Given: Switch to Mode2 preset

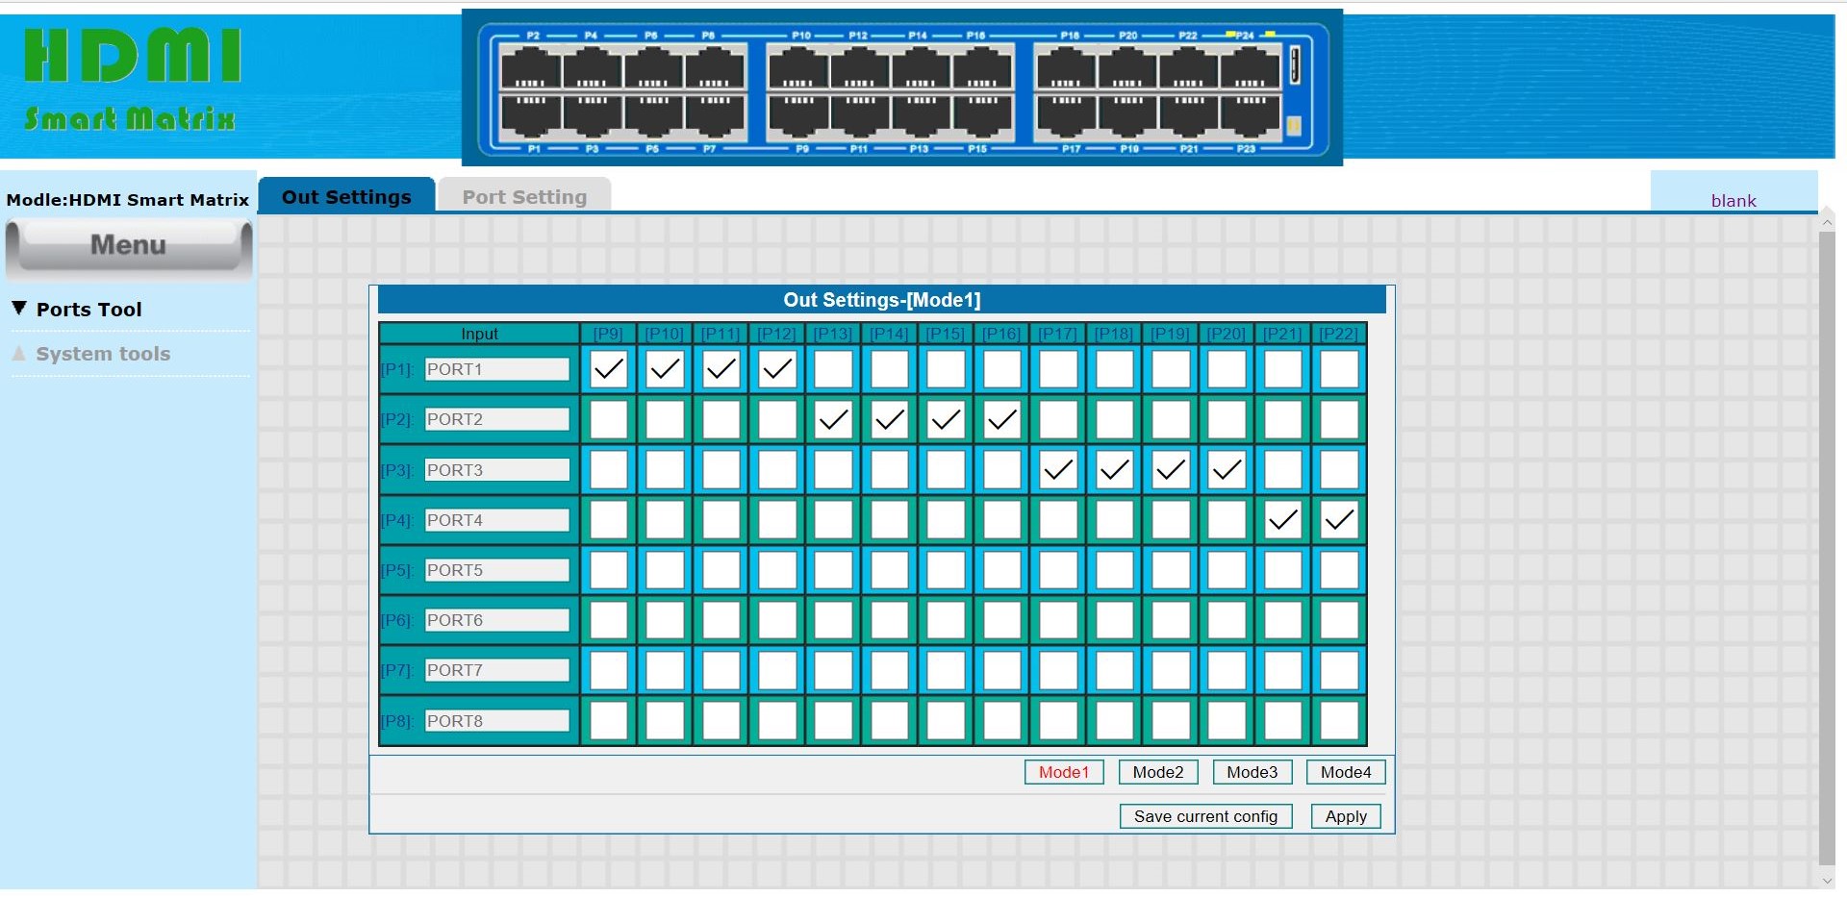Looking at the screenshot, I should [x=1158, y=772].
